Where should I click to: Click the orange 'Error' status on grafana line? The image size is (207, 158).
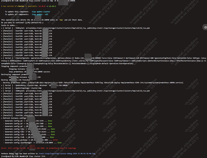(x=55, y=140)
